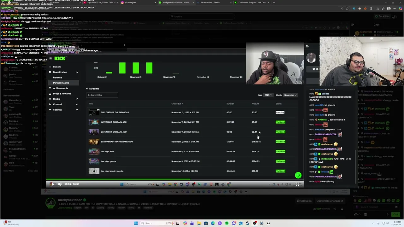Screen dimensions: 404x227
Task: Open THIS ONE FOR THE SHNIGGAS thumbnail
Action: (94, 112)
